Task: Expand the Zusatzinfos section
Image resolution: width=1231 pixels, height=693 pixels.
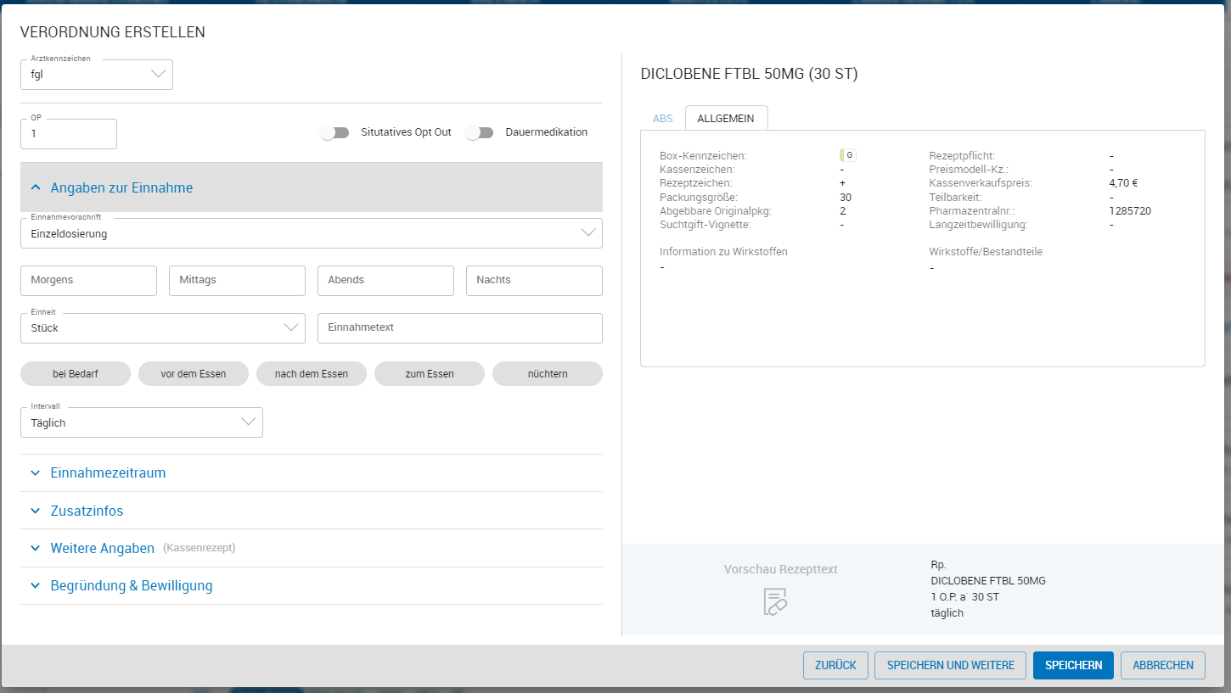Action: (87, 511)
